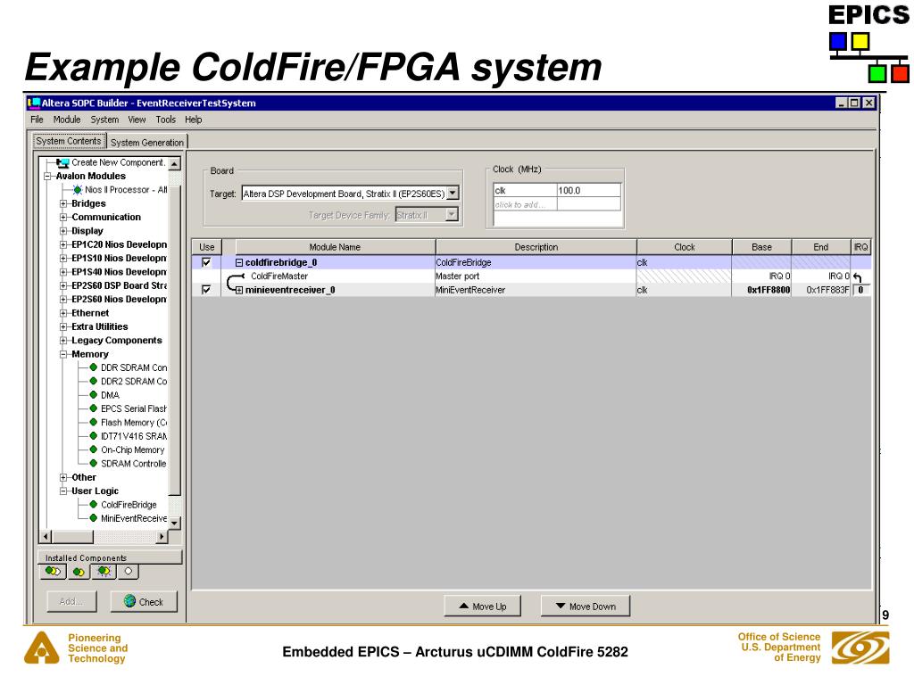
Task: Click the Move Down button
Action: 586,607
